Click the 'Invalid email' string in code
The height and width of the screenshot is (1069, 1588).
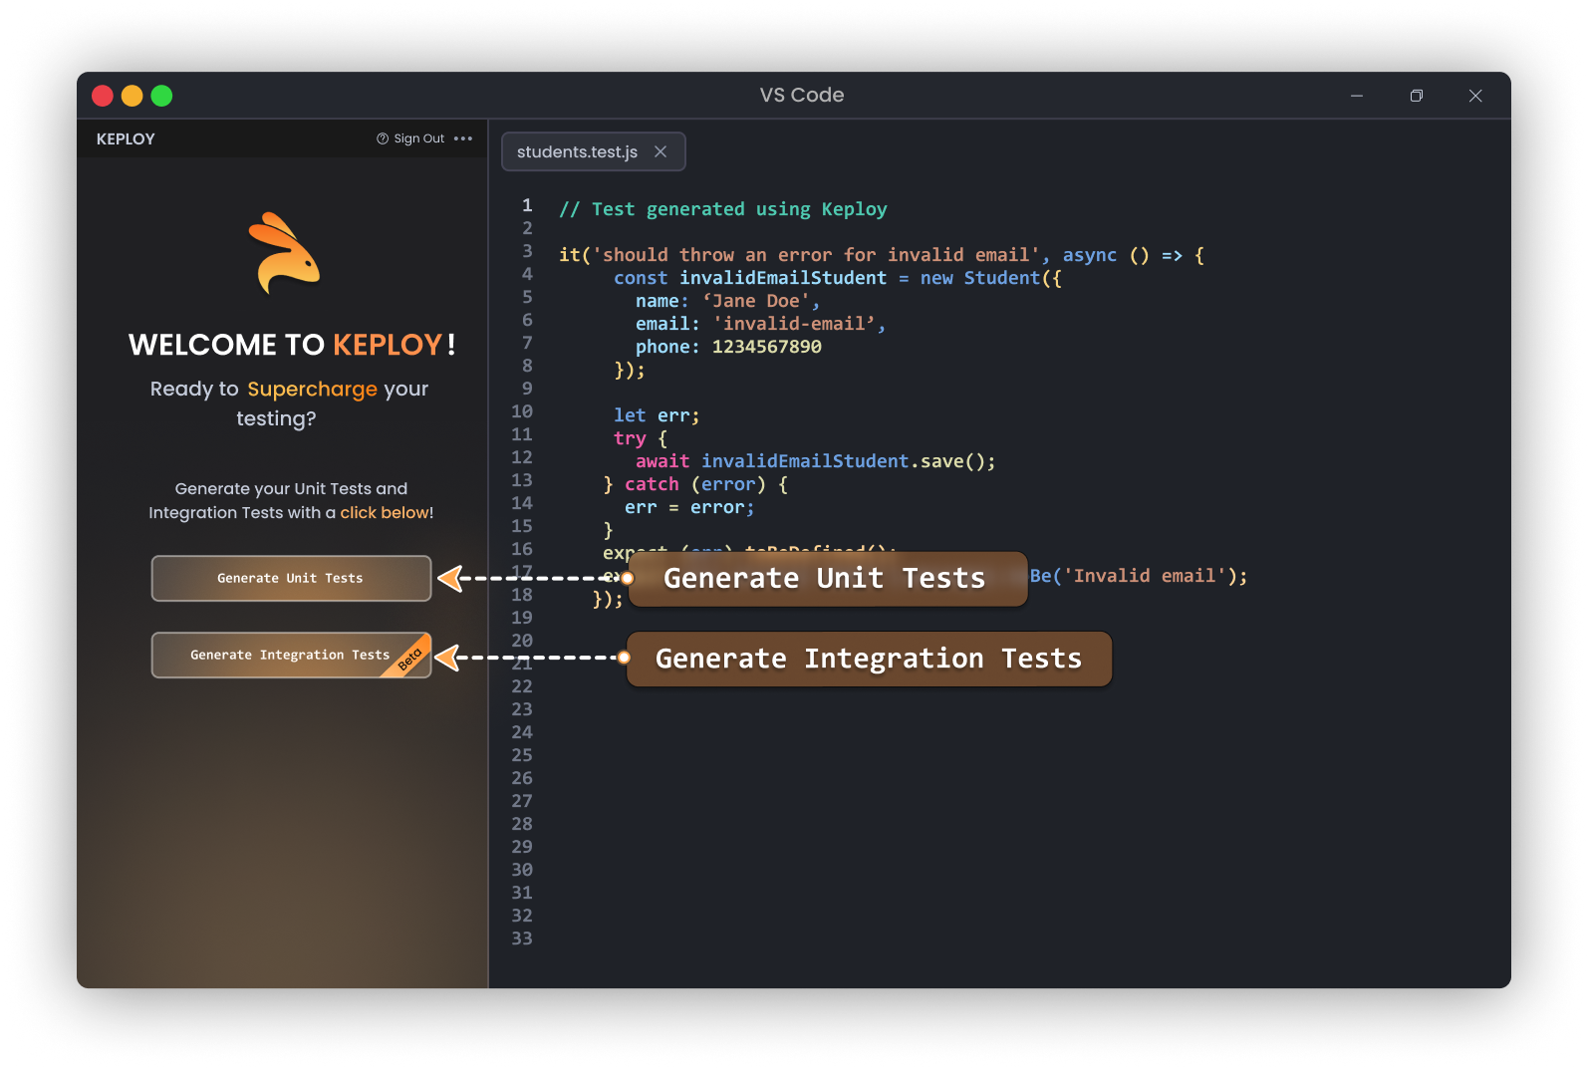1146,576
